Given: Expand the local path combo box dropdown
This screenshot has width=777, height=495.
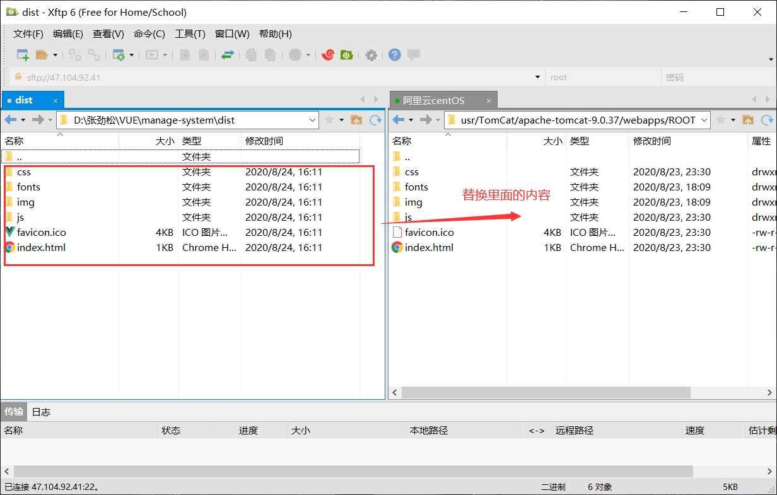Looking at the screenshot, I should point(313,120).
